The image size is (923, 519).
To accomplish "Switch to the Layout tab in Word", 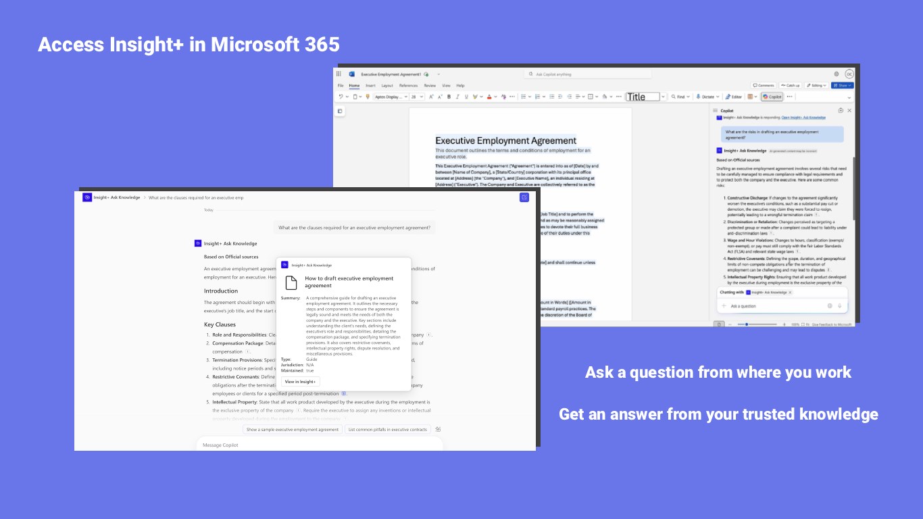I will tap(387, 85).
